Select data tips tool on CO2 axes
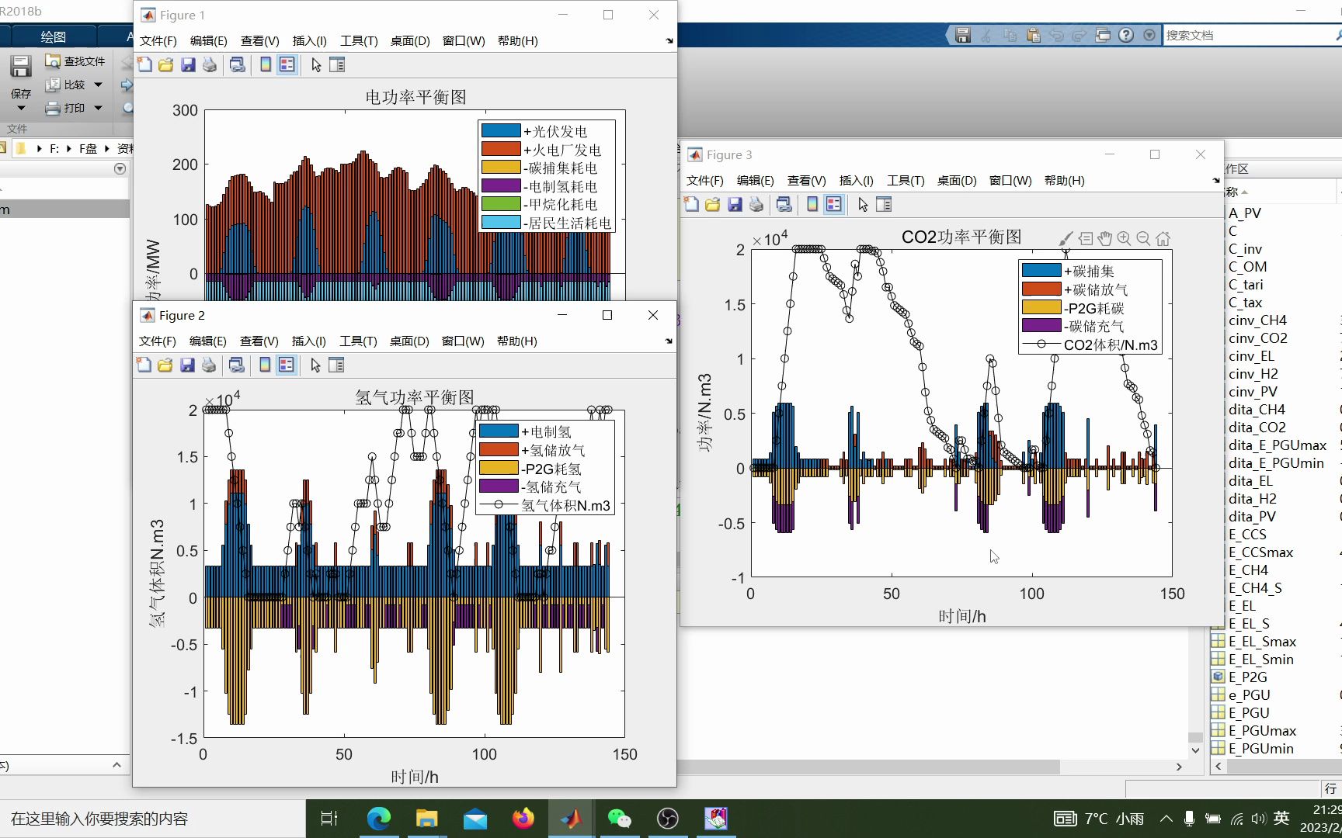The width and height of the screenshot is (1342, 838). coord(1086,239)
